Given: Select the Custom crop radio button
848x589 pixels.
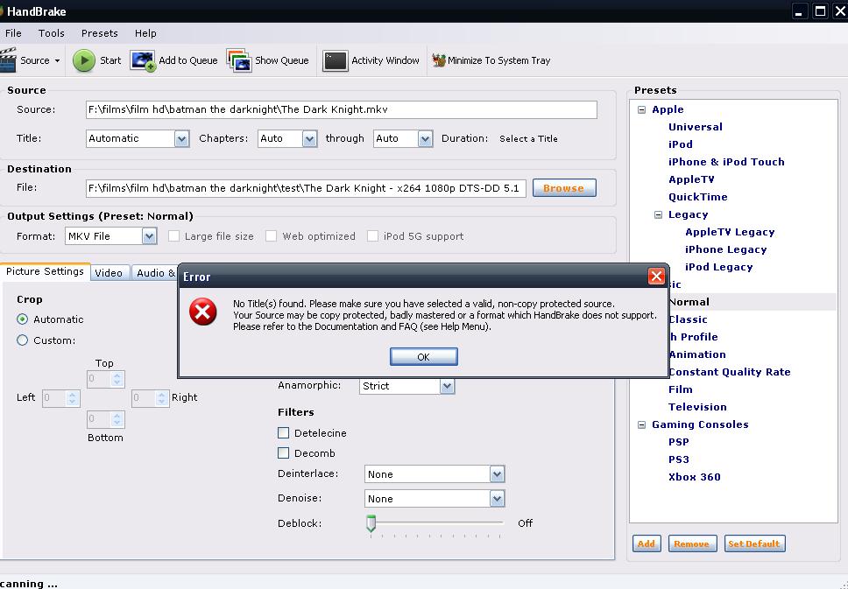Looking at the screenshot, I should click(x=22, y=340).
